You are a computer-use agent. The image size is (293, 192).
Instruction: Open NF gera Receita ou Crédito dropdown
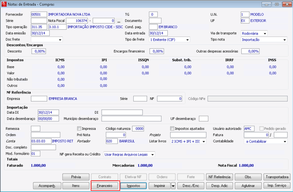click(152, 154)
